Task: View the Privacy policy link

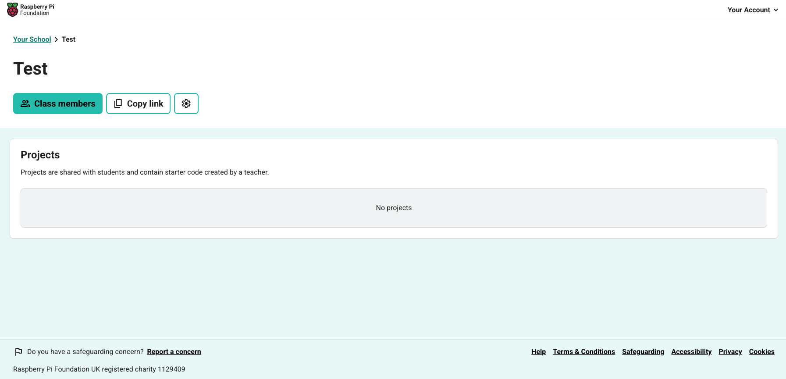Action: tap(730, 352)
